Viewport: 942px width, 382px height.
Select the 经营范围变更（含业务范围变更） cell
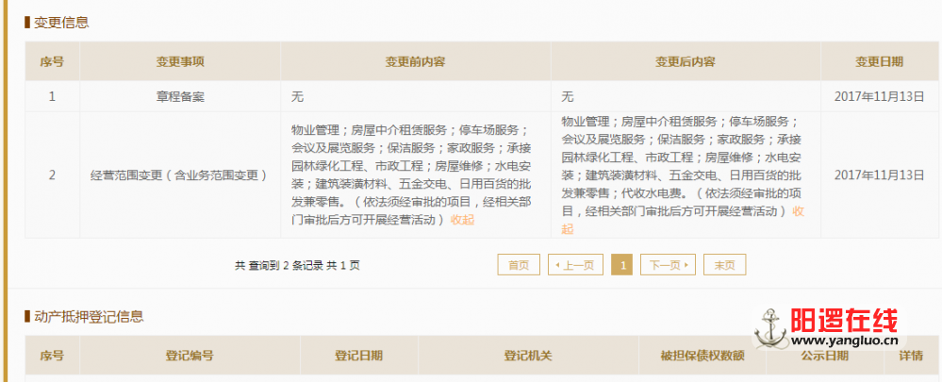[x=180, y=175]
